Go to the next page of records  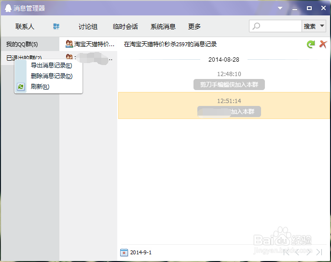[x=309, y=252]
